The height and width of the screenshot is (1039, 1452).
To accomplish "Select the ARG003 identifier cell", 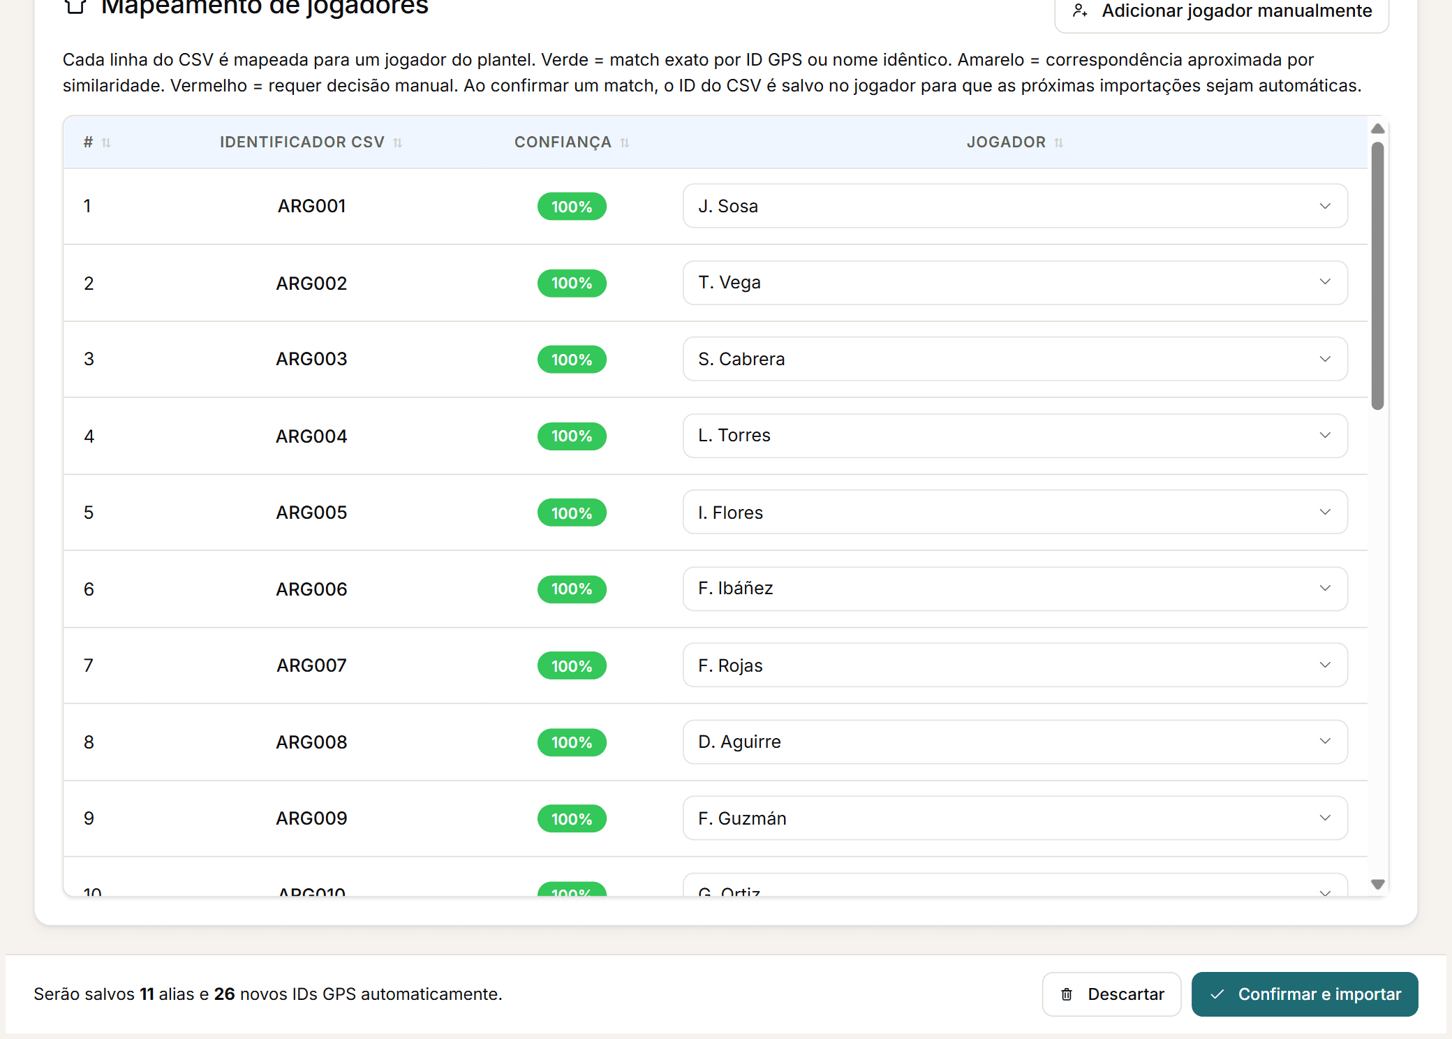I will [x=312, y=359].
